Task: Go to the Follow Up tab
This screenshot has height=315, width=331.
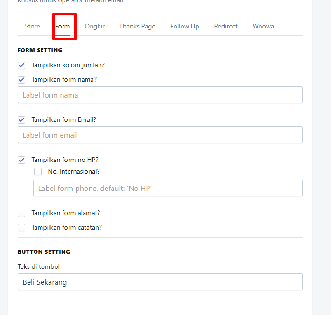Action: [185, 27]
